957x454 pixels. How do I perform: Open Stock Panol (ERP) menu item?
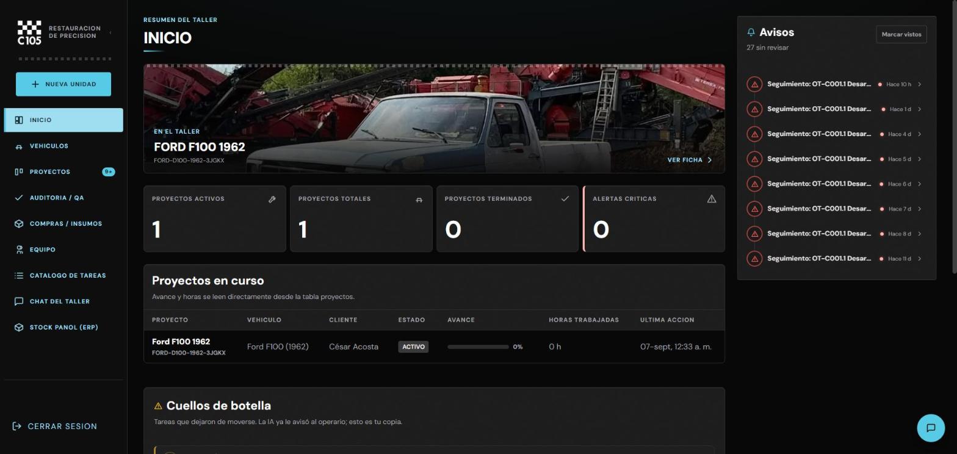63,328
